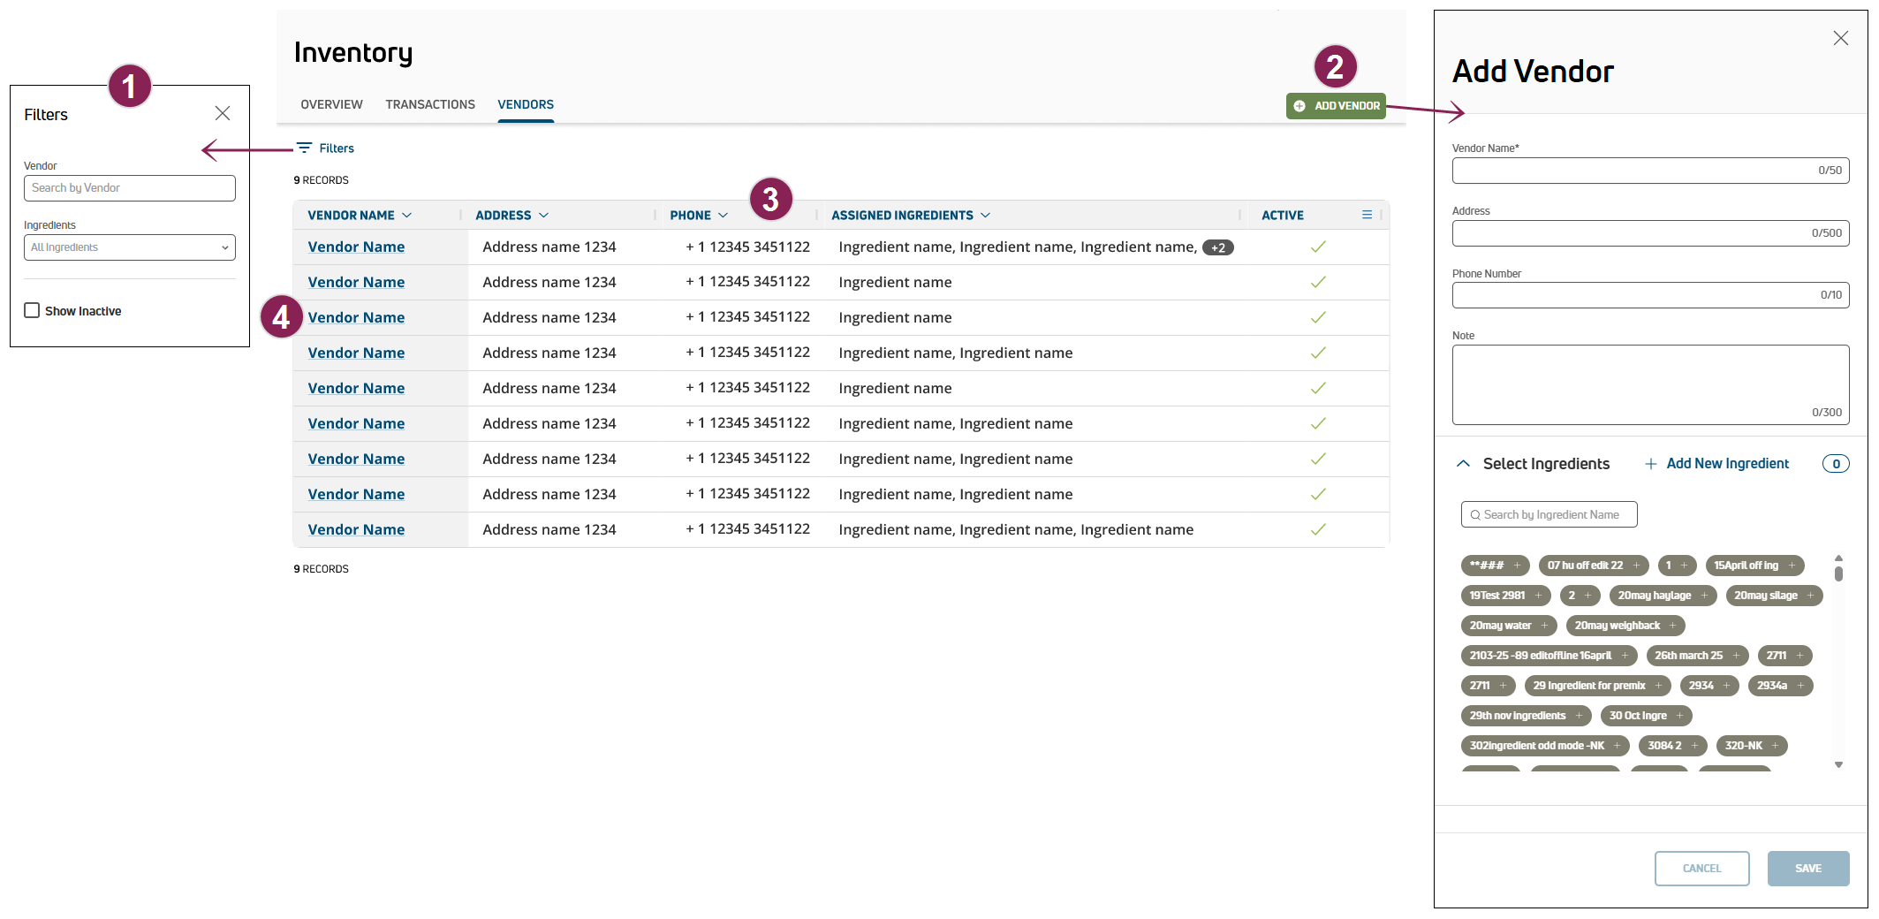The image size is (1879, 919).
Task: Click plus icon beside Add New Ingredient
Action: tap(1650, 464)
